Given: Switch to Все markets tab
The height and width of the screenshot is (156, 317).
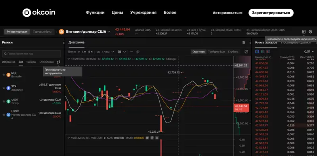Looking at the screenshot, I should coord(21,62).
